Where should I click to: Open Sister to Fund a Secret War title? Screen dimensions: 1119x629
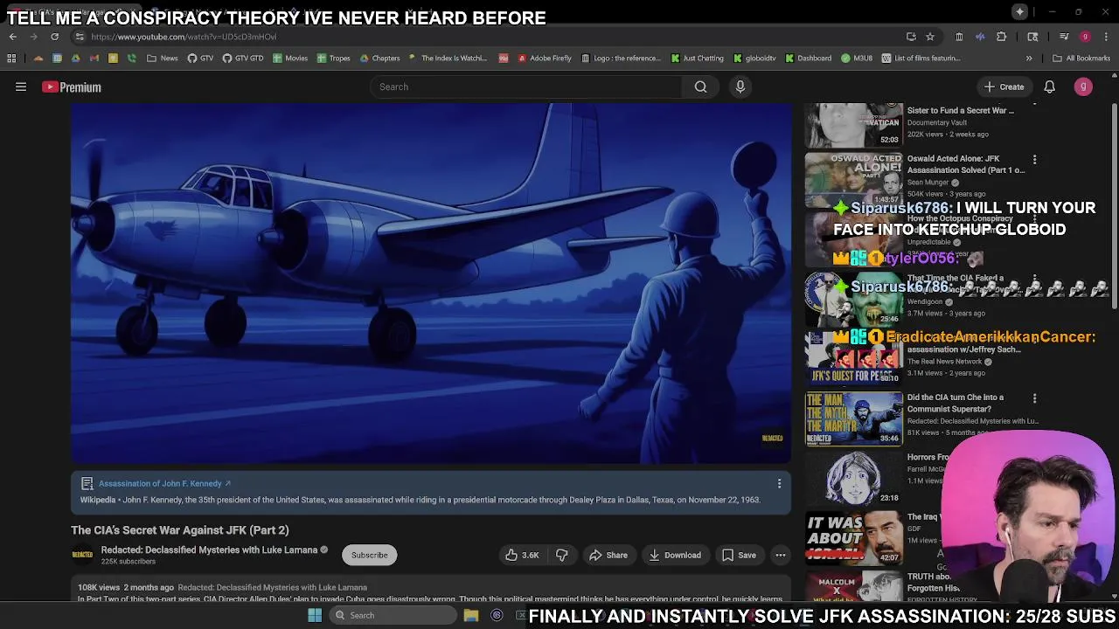tap(960, 110)
